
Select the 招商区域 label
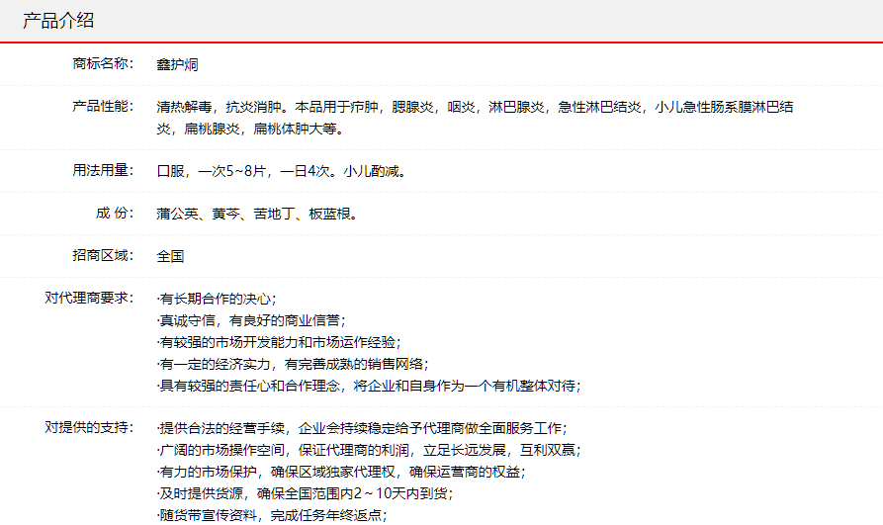coord(103,255)
